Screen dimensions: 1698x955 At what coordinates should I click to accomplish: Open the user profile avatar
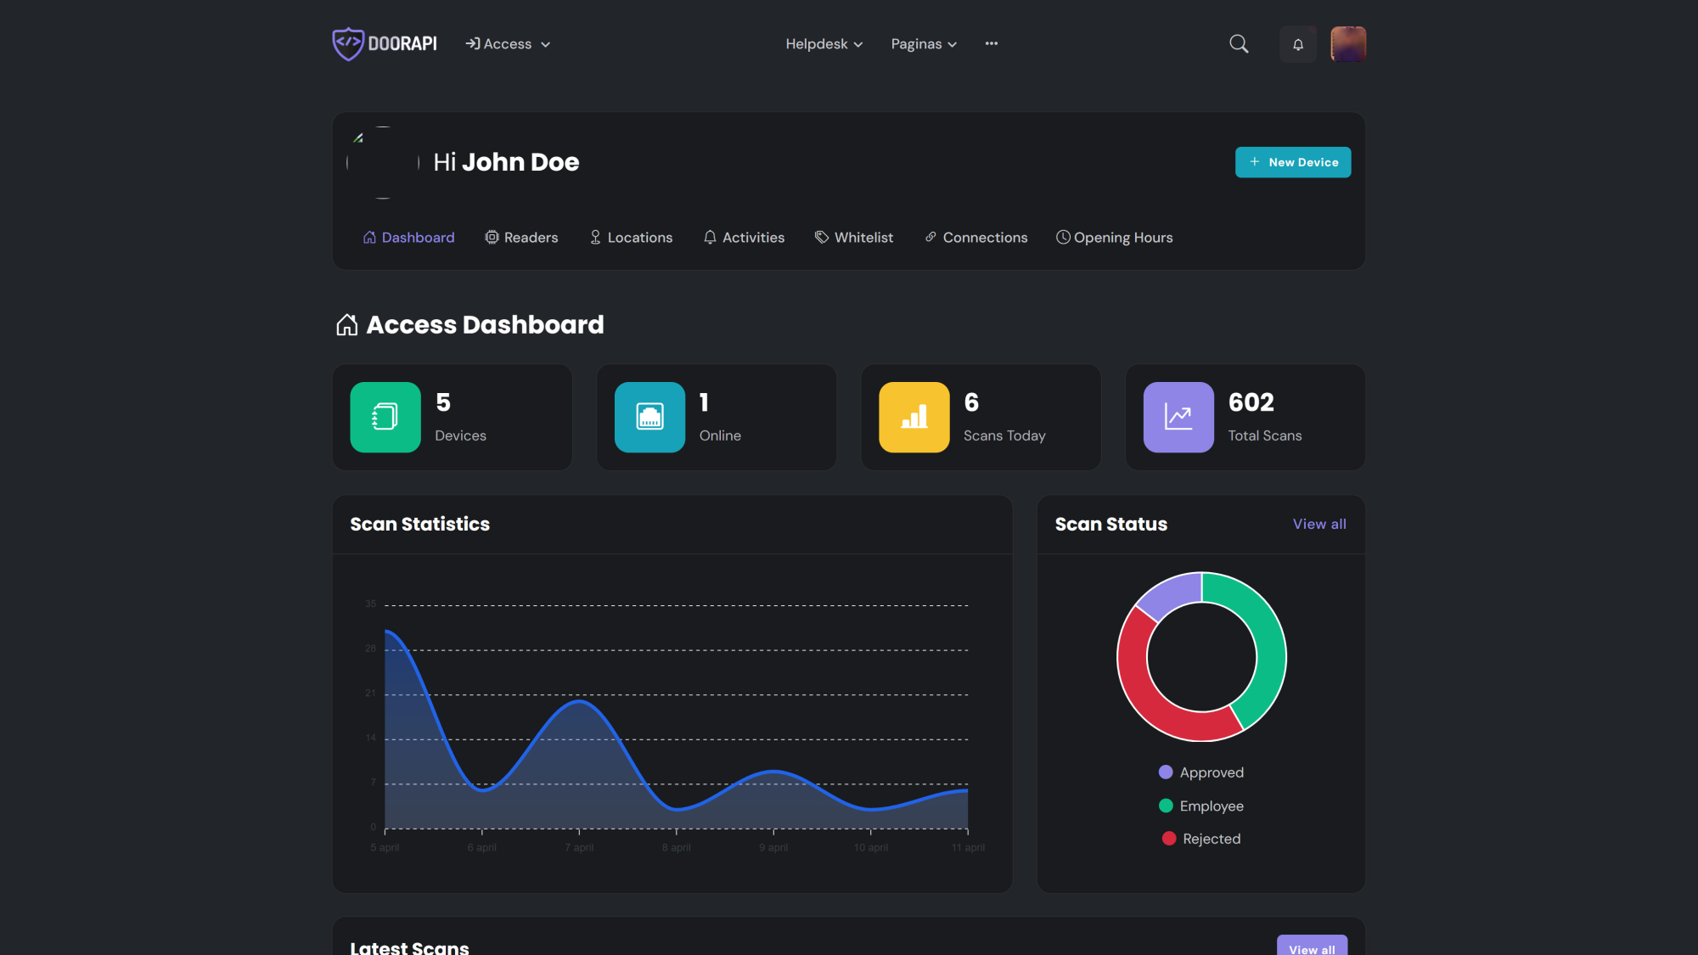pos(1347,44)
